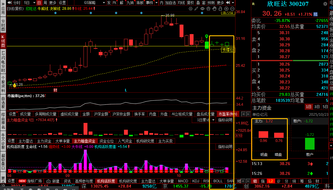This screenshot has height=190, width=333.
Task: Click left arrow next to bottom 陆 tab
Action: pos(243,181)
